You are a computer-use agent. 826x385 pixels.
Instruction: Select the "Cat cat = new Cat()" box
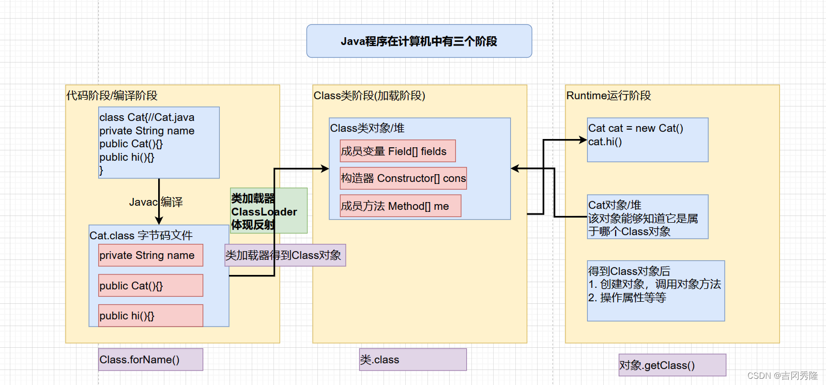648,140
